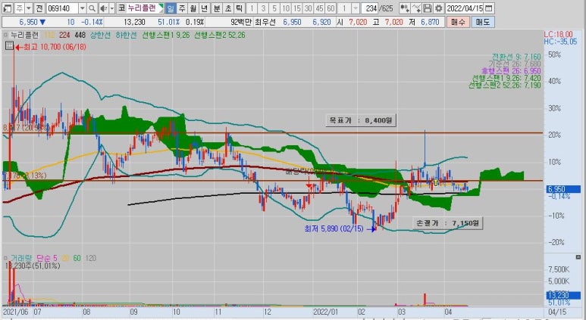Click the add candlestick chart icon
586x320 pixels.
click(x=405, y=8)
